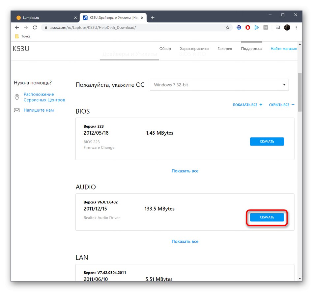This screenshot has width=313, height=292.
Task: Select the Галерея navigation item
Action: (x=225, y=49)
